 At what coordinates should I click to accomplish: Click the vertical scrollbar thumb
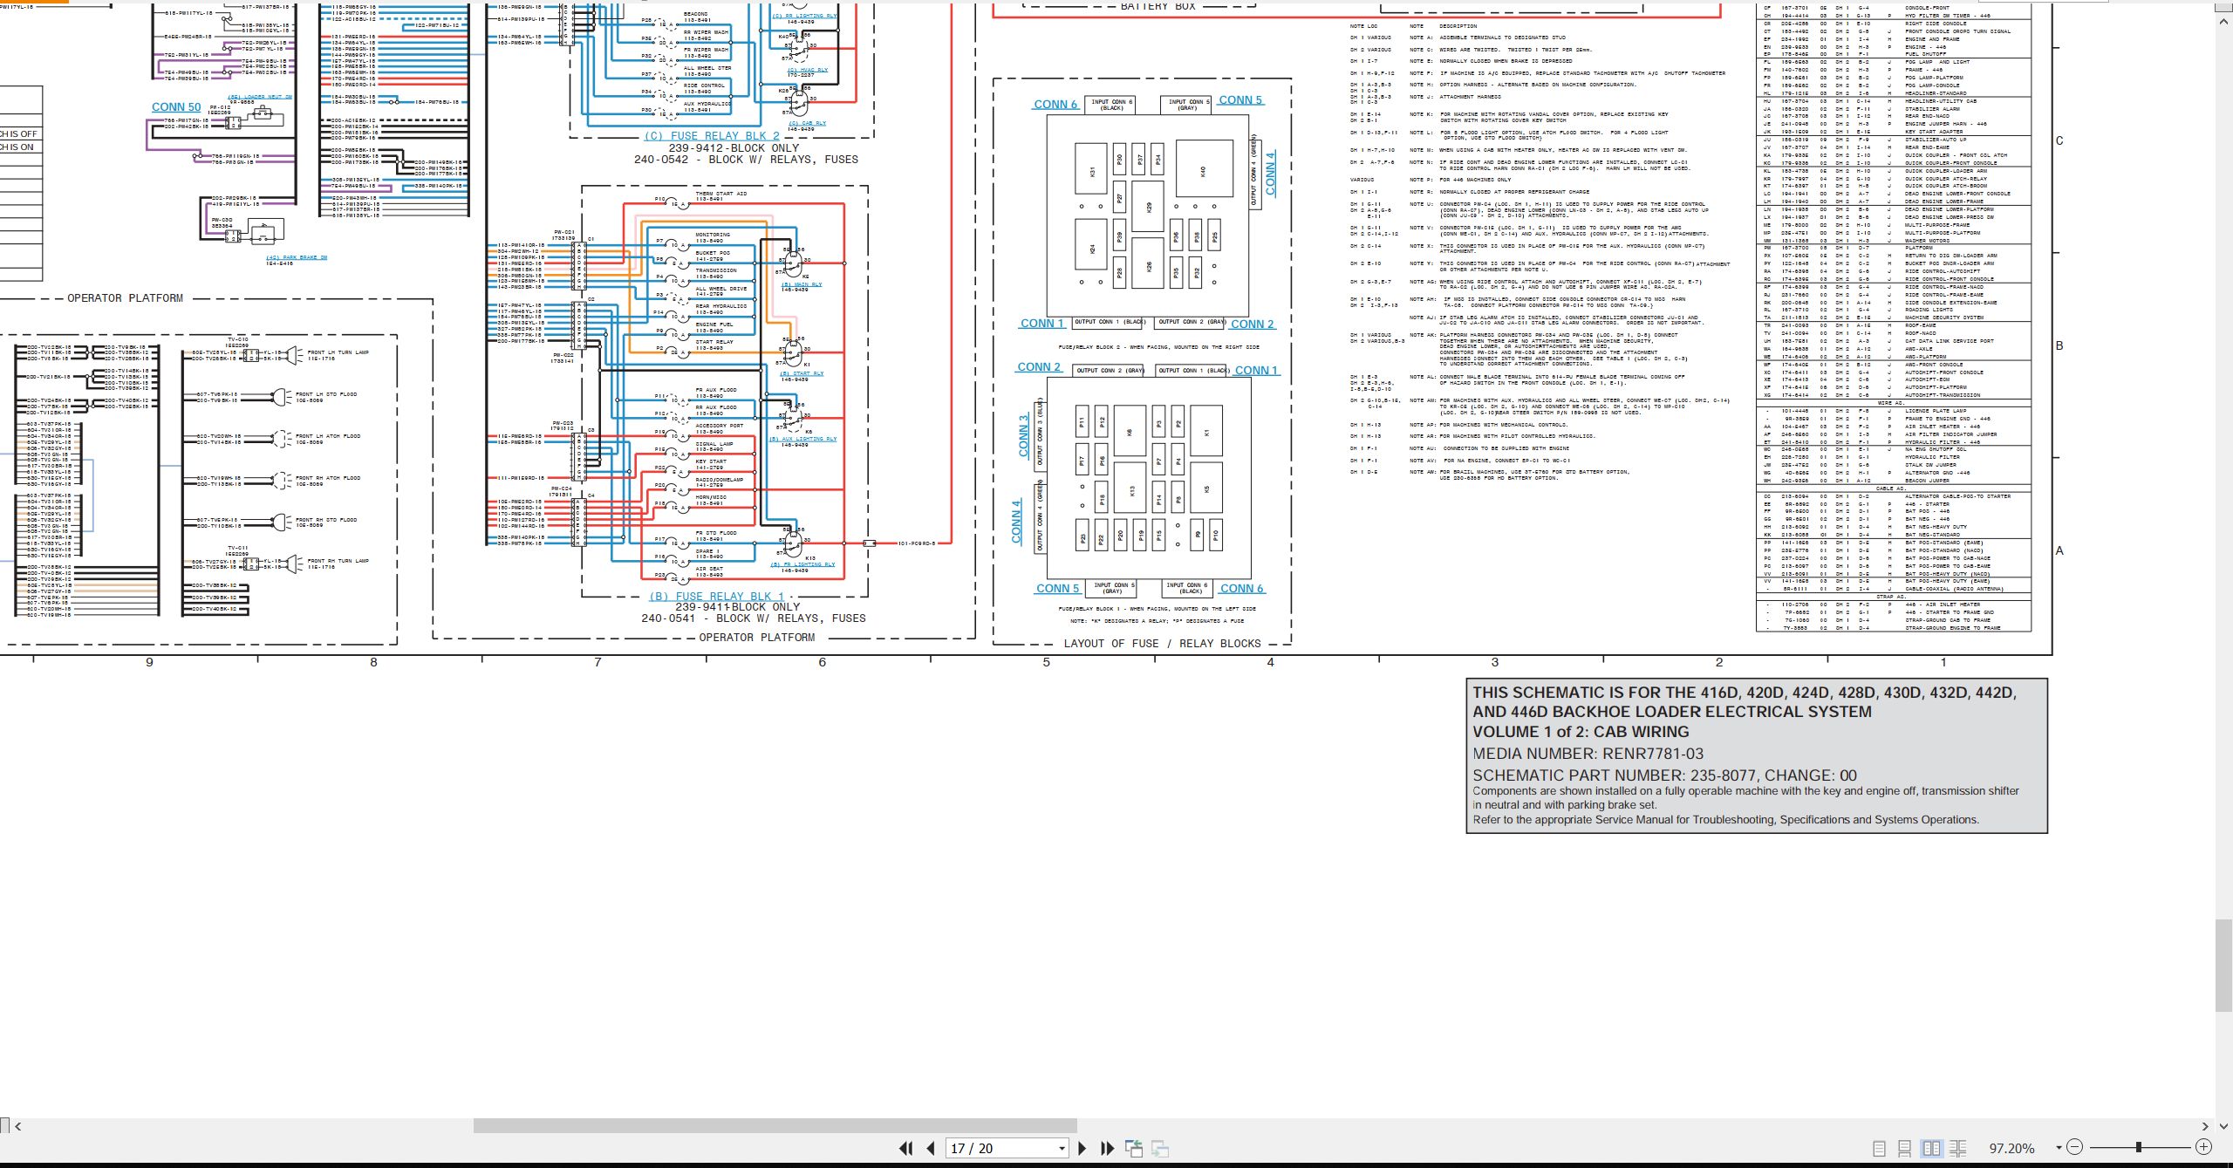pos(2224,966)
